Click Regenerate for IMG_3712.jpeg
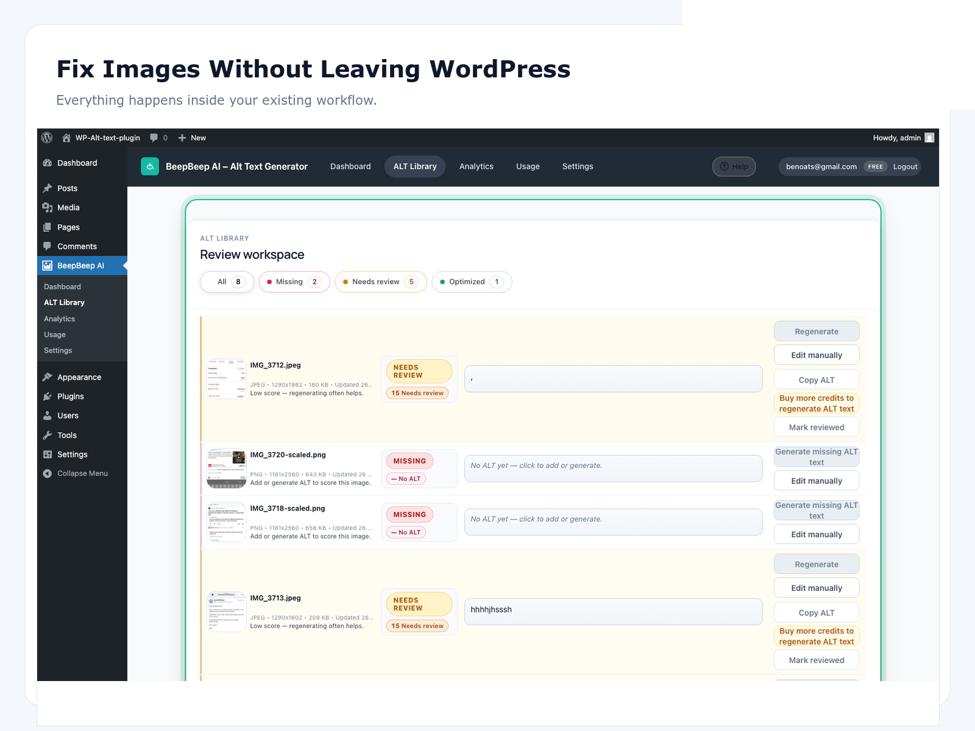The height and width of the screenshot is (731, 975). pyautogui.click(x=817, y=331)
